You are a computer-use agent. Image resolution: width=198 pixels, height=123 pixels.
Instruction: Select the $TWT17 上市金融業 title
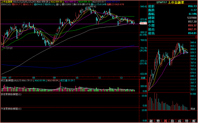click(x=170, y=2)
